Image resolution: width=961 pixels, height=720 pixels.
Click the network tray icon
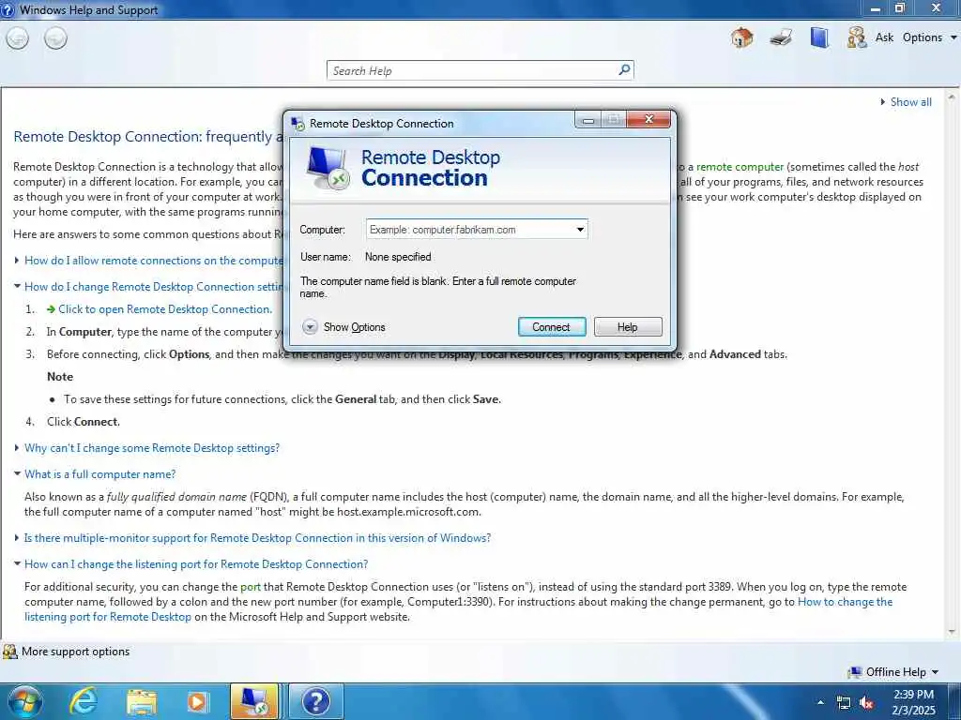point(844,703)
